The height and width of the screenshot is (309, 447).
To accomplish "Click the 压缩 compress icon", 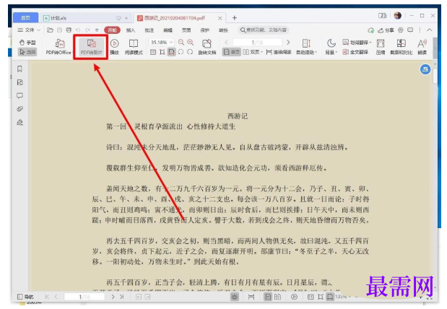I will pos(381,43).
